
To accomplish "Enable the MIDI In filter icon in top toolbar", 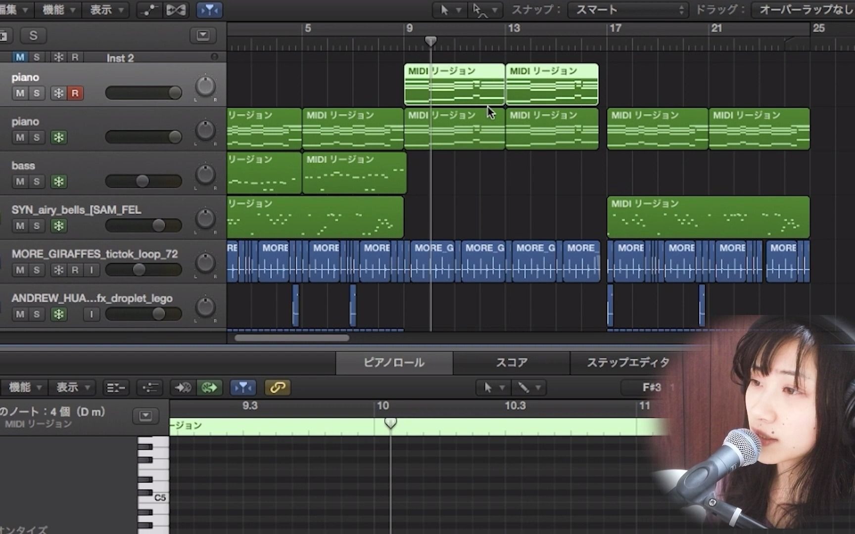I will 209,10.
